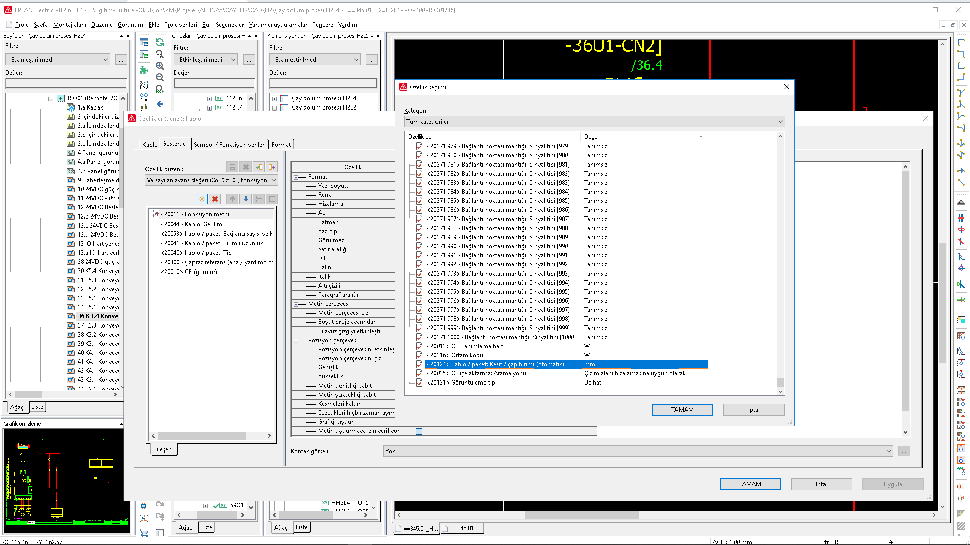This screenshot has width=970, height=545.
Task: Check the Metin uydurmaya izin veriliyor checkbox
Action: coord(419,431)
